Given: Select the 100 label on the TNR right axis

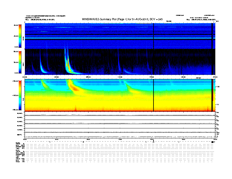Looking at the screenshot, I should 218,87.
